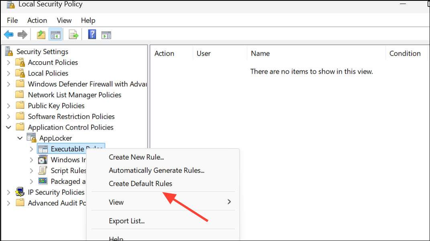Click the Local Security Policy title icon
This screenshot has width=430, height=241.
10,4
